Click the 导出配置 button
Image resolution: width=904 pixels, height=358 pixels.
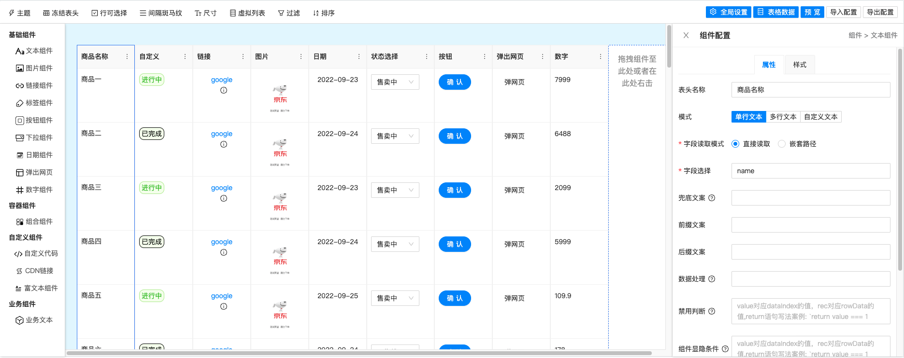tap(880, 12)
